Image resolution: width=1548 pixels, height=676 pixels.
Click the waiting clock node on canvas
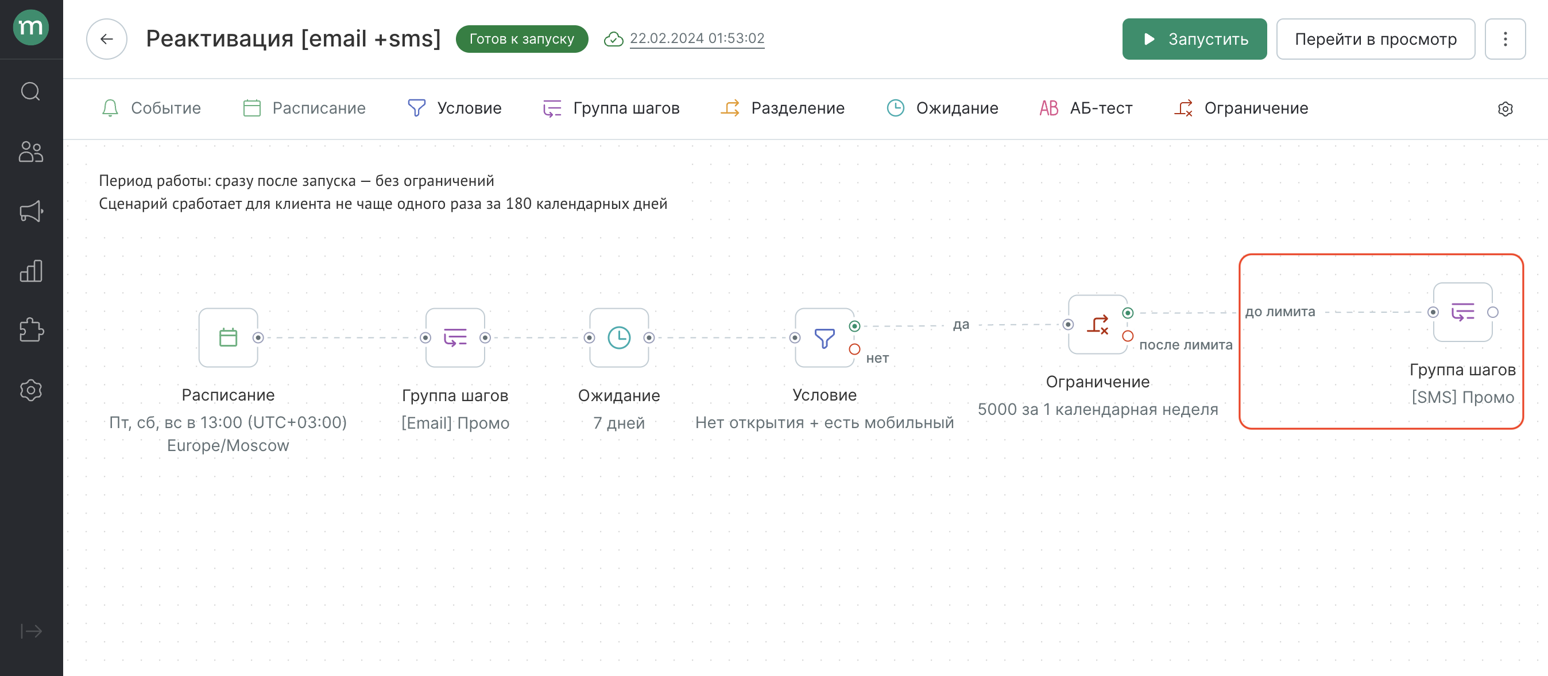(619, 337)
